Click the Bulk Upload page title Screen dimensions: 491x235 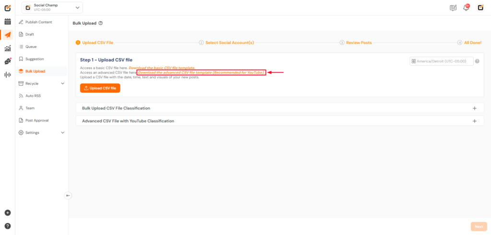pyautogui.click(x=84, y=23)
